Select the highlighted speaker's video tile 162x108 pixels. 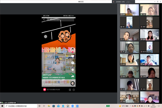pos(149,10)
